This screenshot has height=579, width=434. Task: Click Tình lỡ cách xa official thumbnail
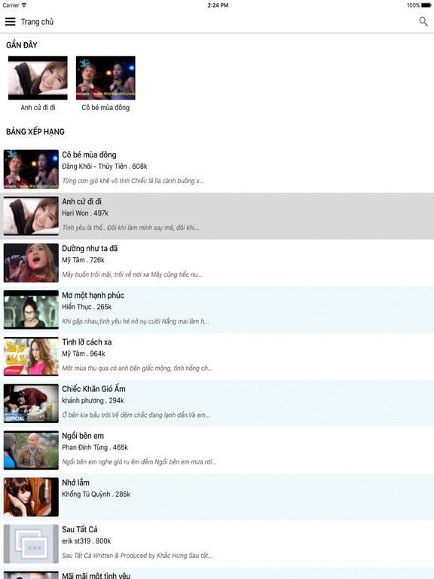pos(31,357)
